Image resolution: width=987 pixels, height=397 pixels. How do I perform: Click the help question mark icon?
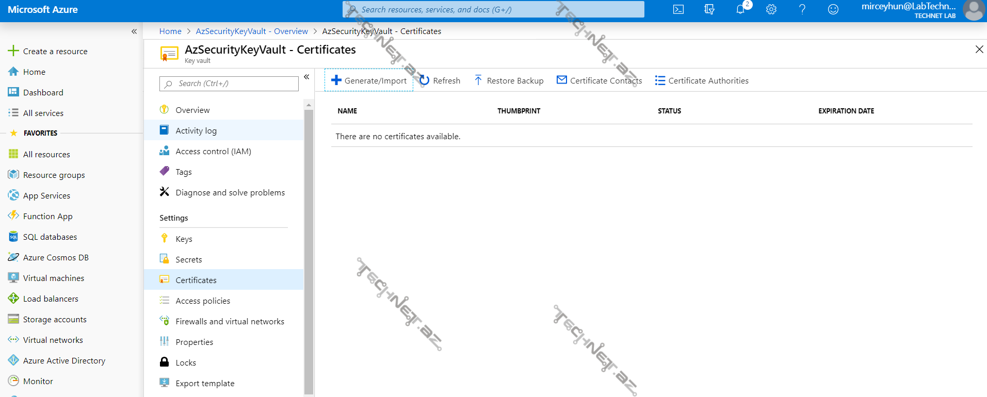[802, 9]
